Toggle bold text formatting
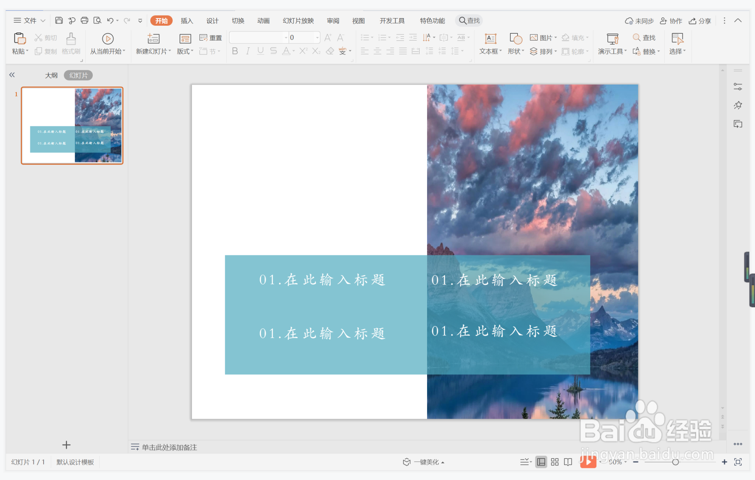 (235, 51)
